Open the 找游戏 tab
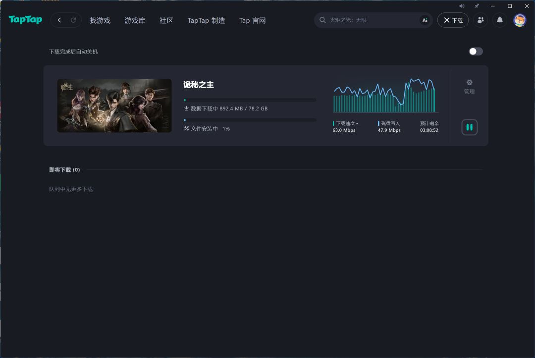 click(x=100, y=20)
